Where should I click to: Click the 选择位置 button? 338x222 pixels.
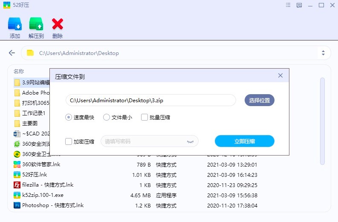(x=260, y=100)
